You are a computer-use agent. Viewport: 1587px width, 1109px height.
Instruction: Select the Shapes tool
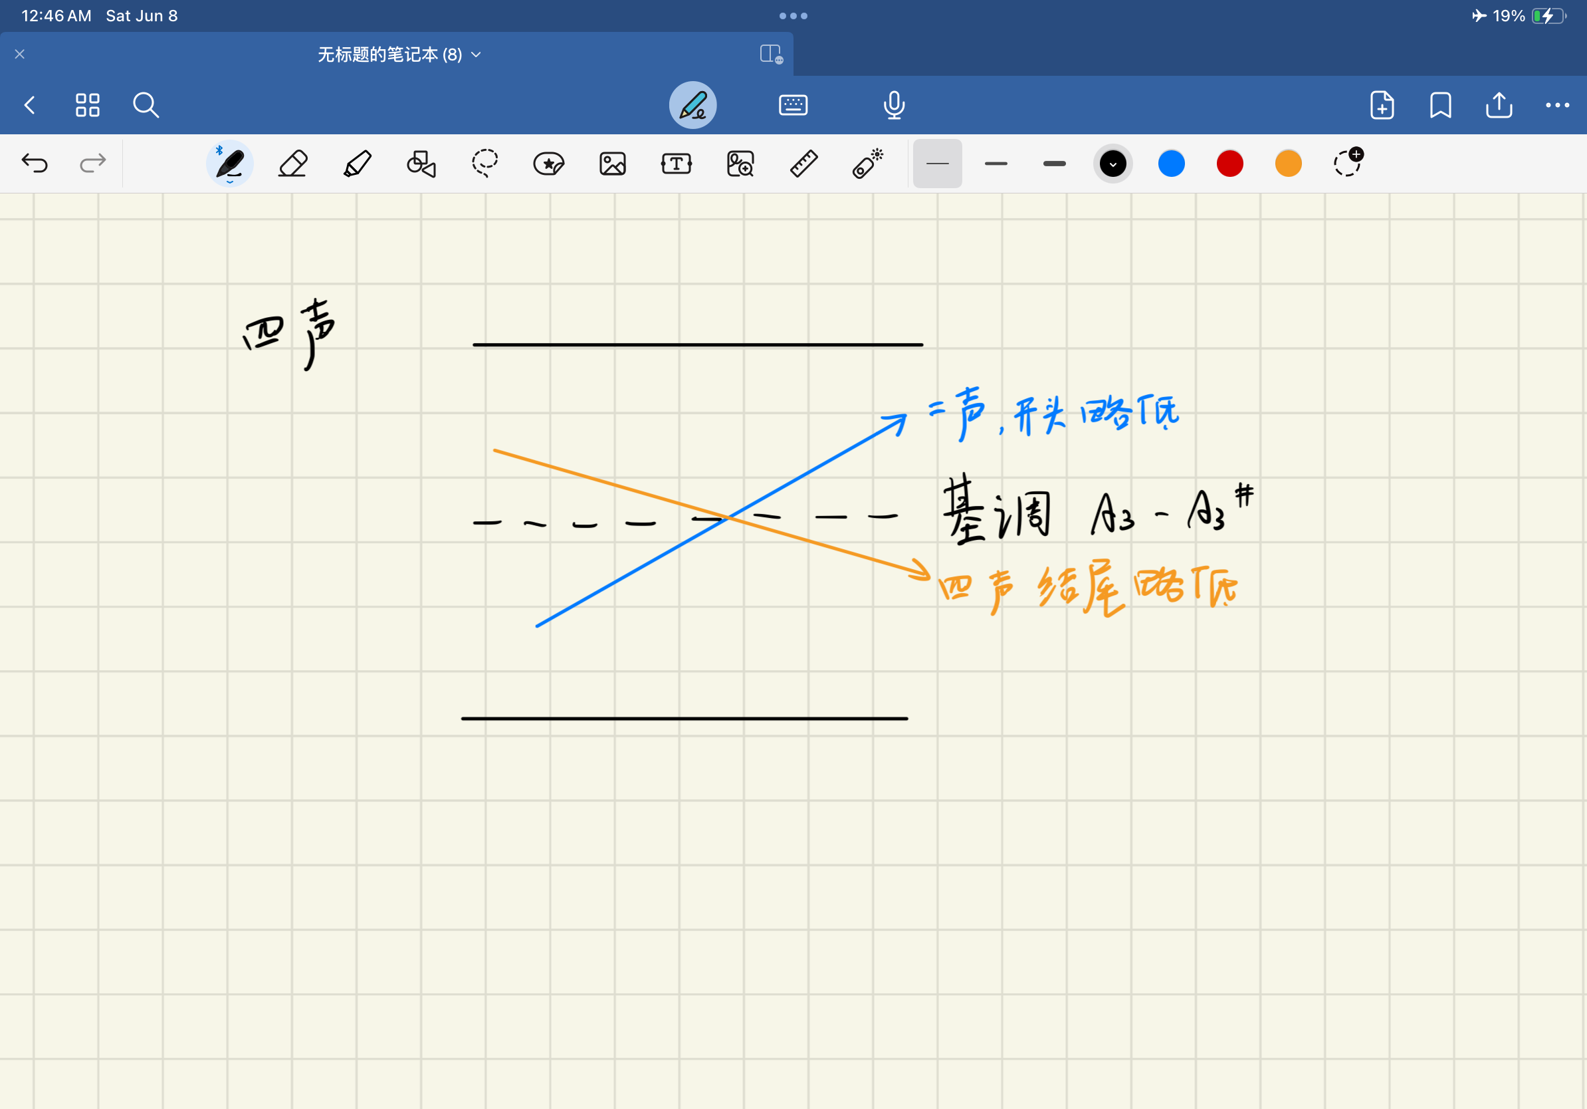[x=421, y=164]
